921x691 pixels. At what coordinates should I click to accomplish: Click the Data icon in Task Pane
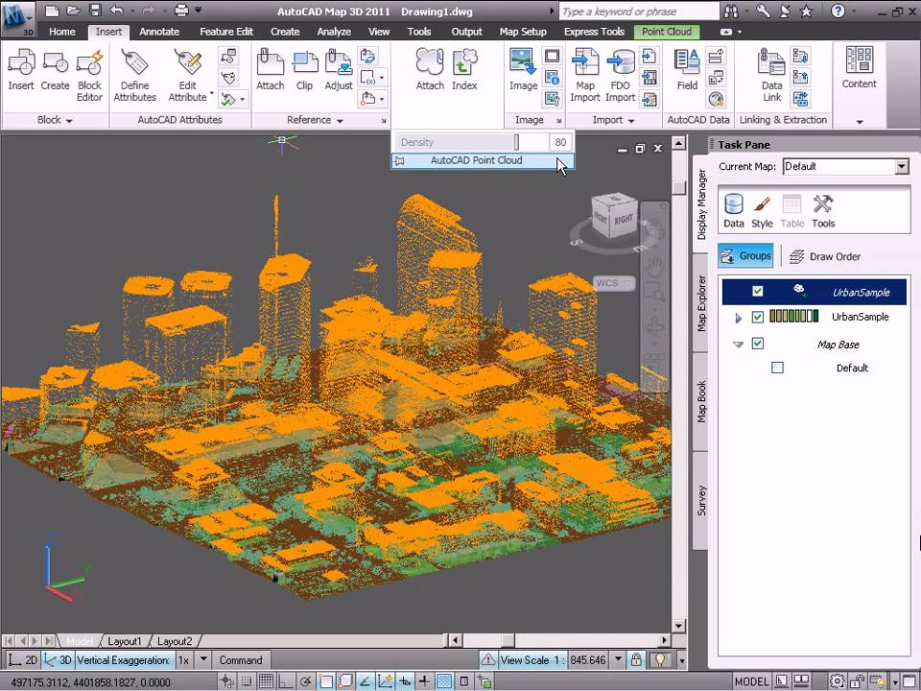click(x=734, y=211)
